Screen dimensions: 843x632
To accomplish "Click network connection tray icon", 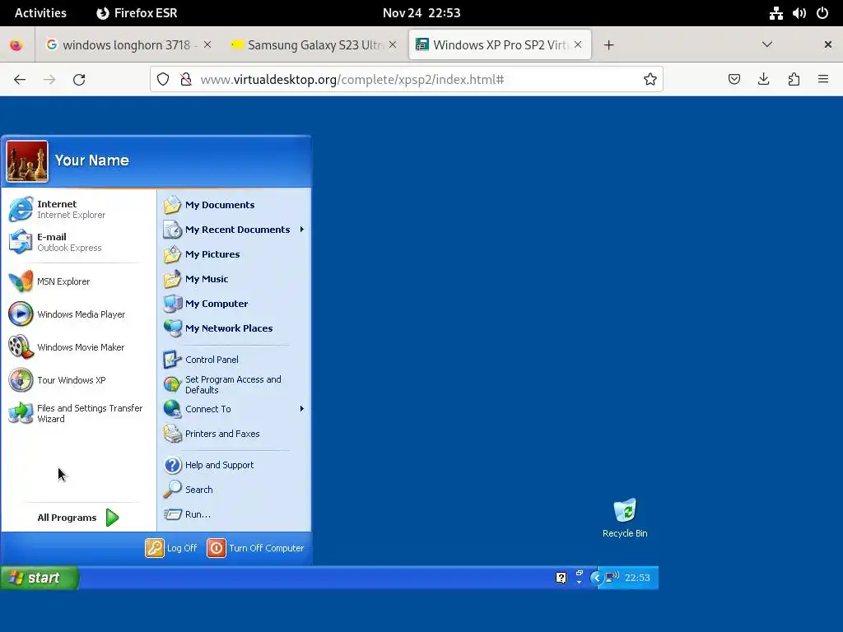I will (612, 578).
